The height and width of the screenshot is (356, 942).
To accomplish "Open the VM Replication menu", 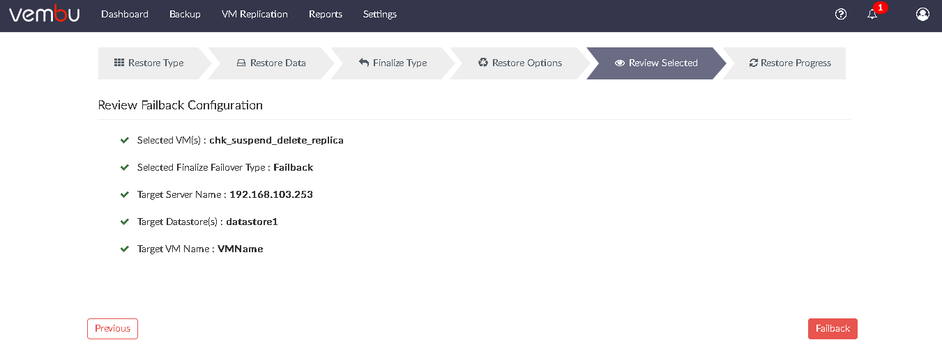I will click(x=255, y=14).
